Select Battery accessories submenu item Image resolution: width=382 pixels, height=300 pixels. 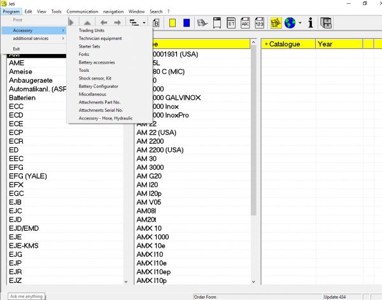pyautogui.click(x=110, y=62)
